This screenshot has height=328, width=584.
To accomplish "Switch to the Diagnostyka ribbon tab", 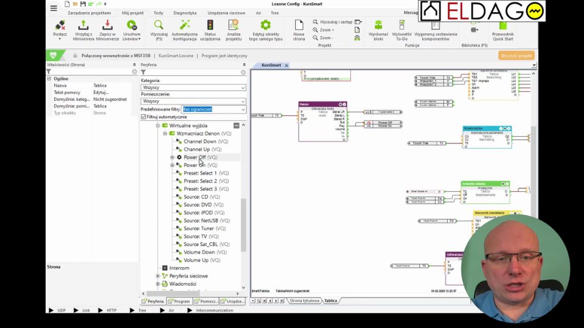I will (184, 13).
